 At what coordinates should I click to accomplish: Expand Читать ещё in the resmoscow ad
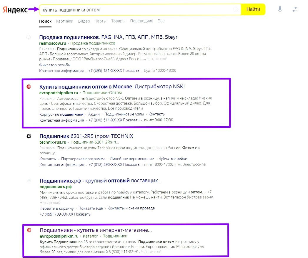157,59
